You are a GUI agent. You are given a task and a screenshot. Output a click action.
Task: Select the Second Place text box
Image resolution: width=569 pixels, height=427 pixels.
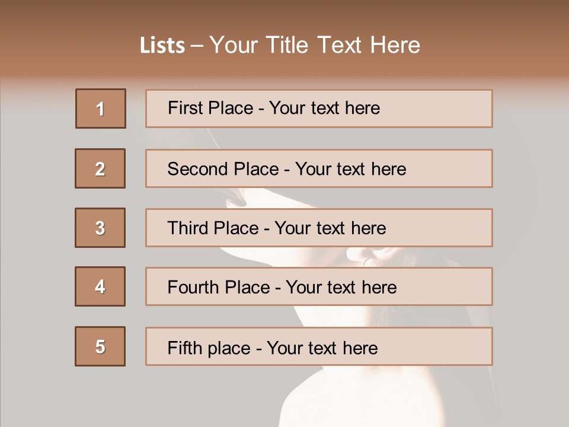pos(319,168)
